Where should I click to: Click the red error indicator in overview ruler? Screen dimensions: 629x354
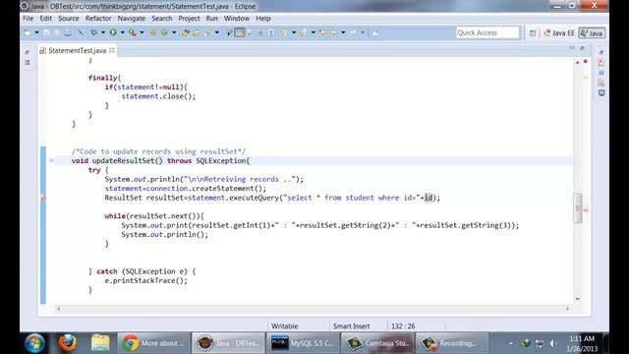click(x=586, y=61)
